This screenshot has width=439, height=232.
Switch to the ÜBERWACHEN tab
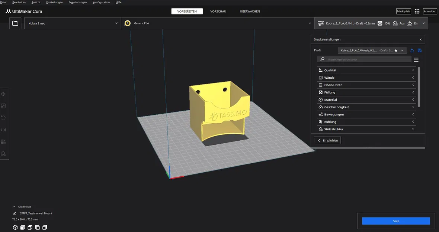tap(250, 12)
